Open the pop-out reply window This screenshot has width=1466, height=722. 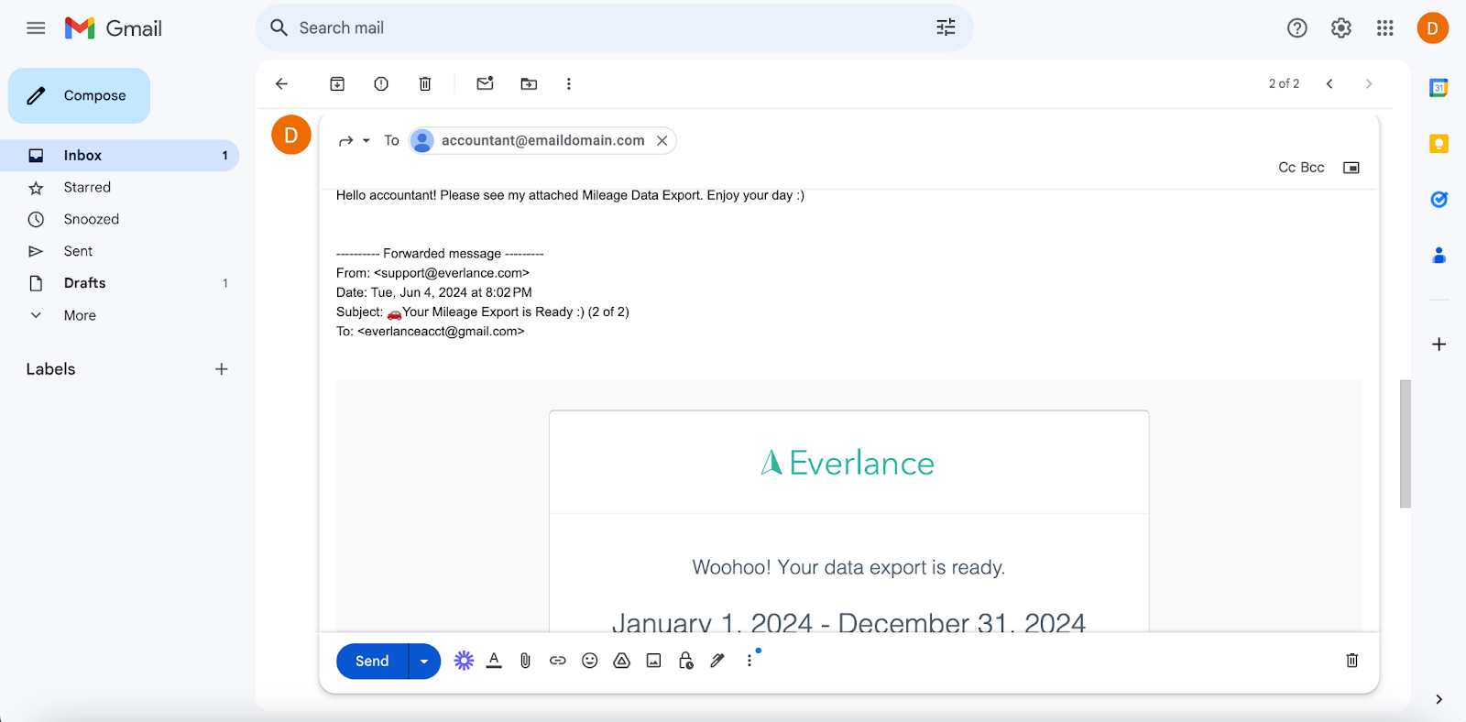coord(1351,168)
